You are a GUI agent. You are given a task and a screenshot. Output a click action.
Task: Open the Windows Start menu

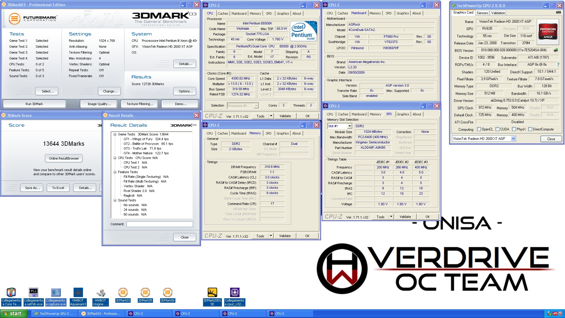14,314
